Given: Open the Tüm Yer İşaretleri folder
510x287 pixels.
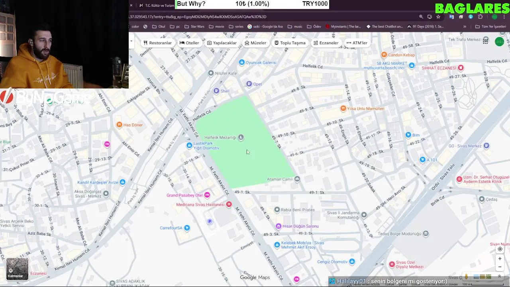Looking at the screenshot, I should [491, 27].
